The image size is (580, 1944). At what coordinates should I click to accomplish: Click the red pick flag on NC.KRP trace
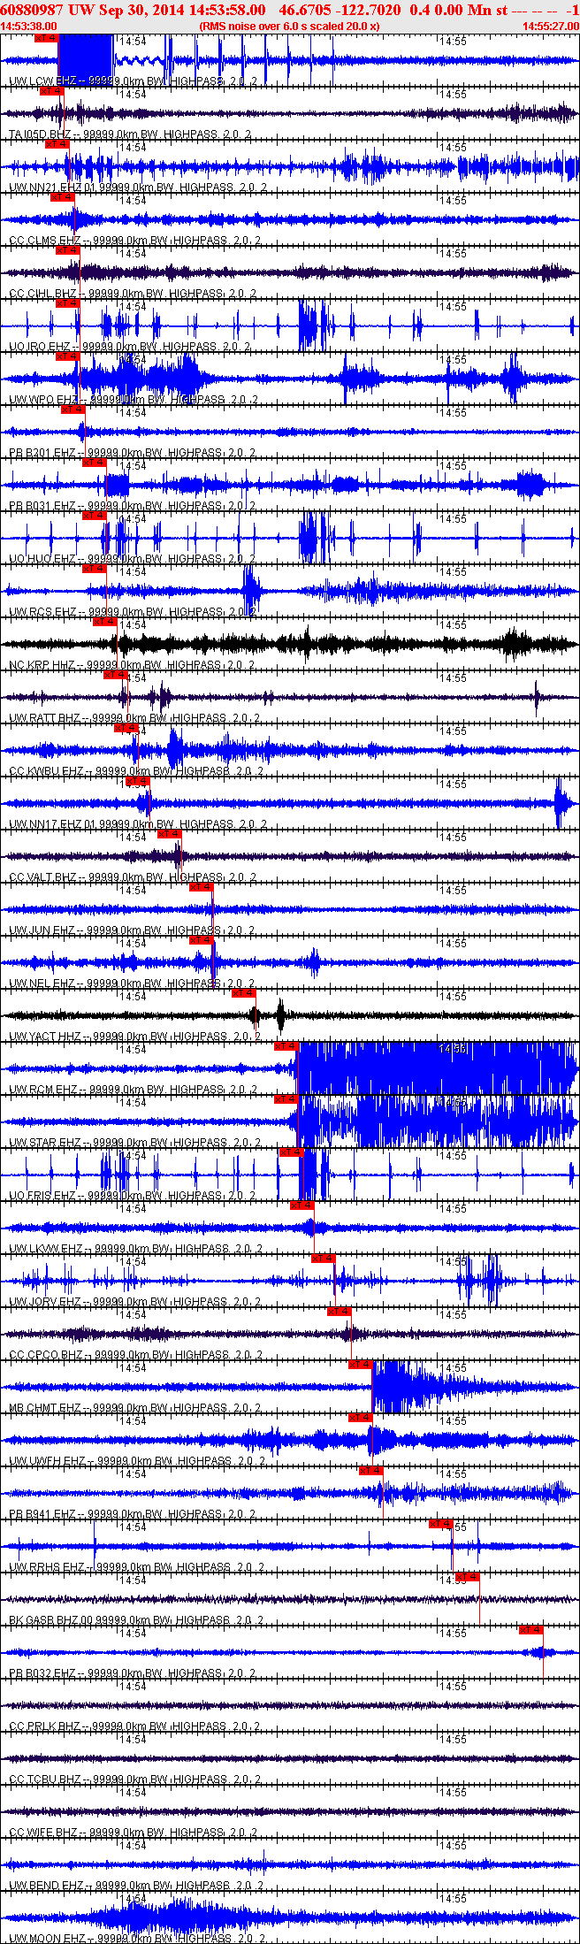[x=105, y=622]
